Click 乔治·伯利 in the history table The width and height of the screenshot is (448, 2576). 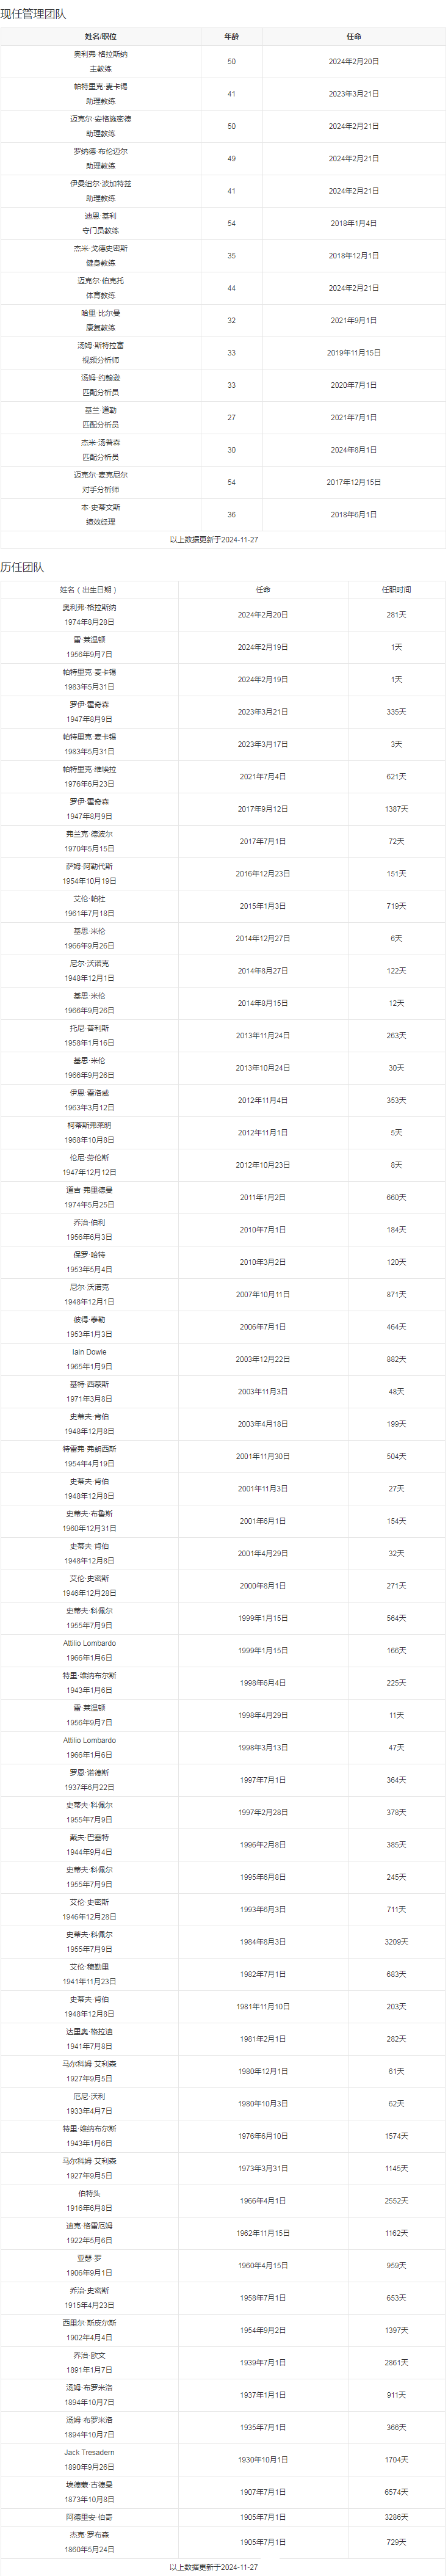(89, 1222)
